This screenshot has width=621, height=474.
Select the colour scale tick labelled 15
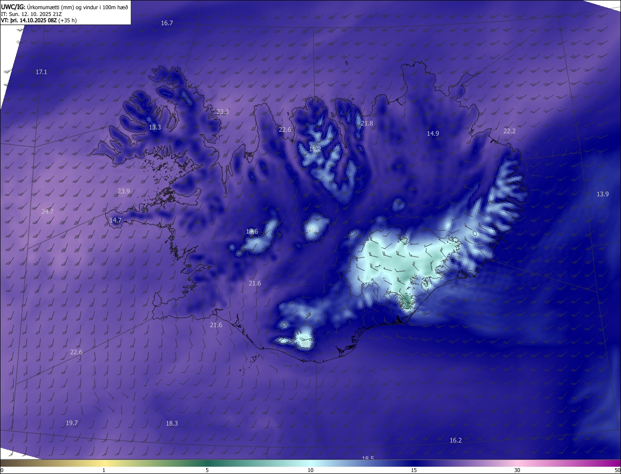pos(414,471)
